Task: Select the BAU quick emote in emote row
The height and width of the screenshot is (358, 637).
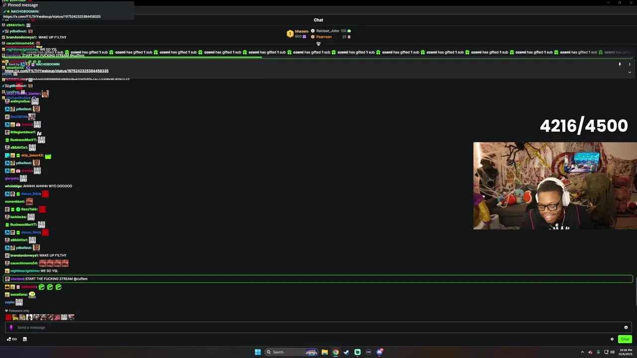Action: 64,317
